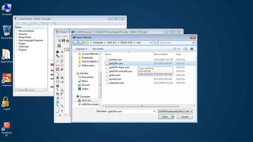253x142 pixels.
Task: Sort files by the Date modified column
Action: pyautogui.click(x=161, y=54)
